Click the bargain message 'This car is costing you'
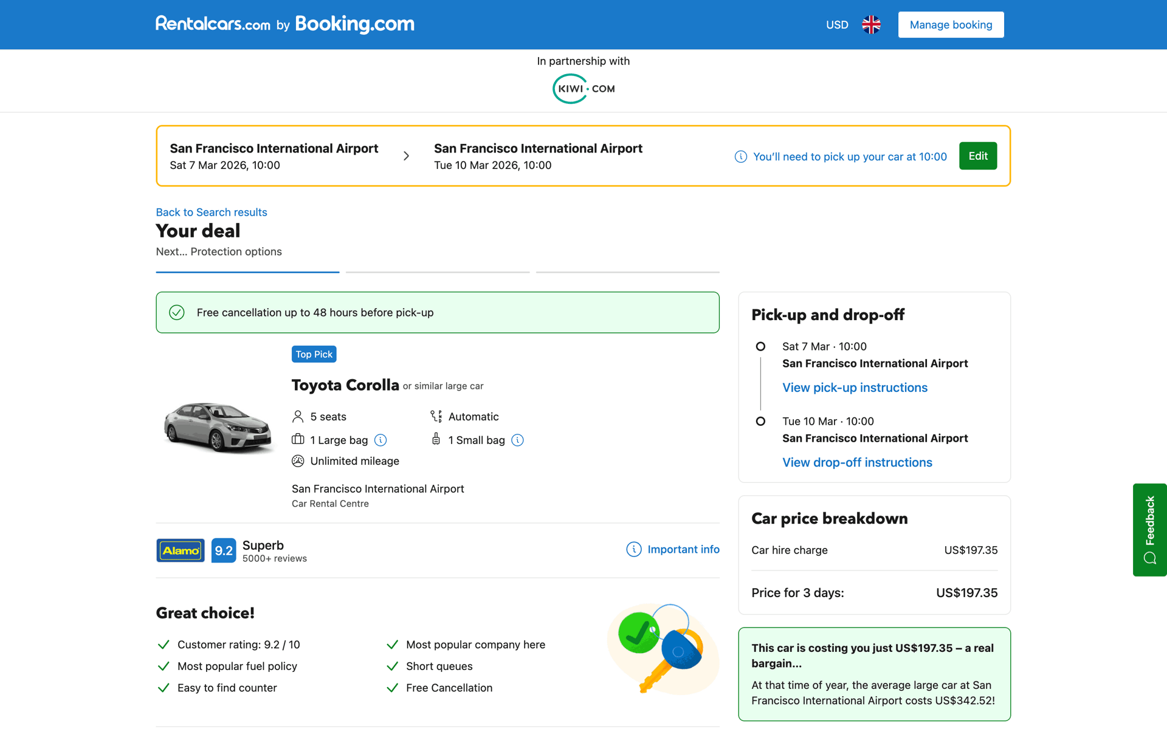Viewport: 1167px width, 729px height. click(873, 655)
